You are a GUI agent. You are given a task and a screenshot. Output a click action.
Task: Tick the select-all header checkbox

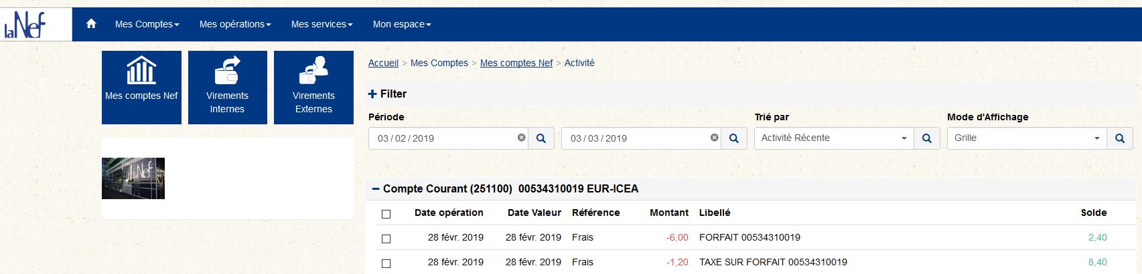386,214
